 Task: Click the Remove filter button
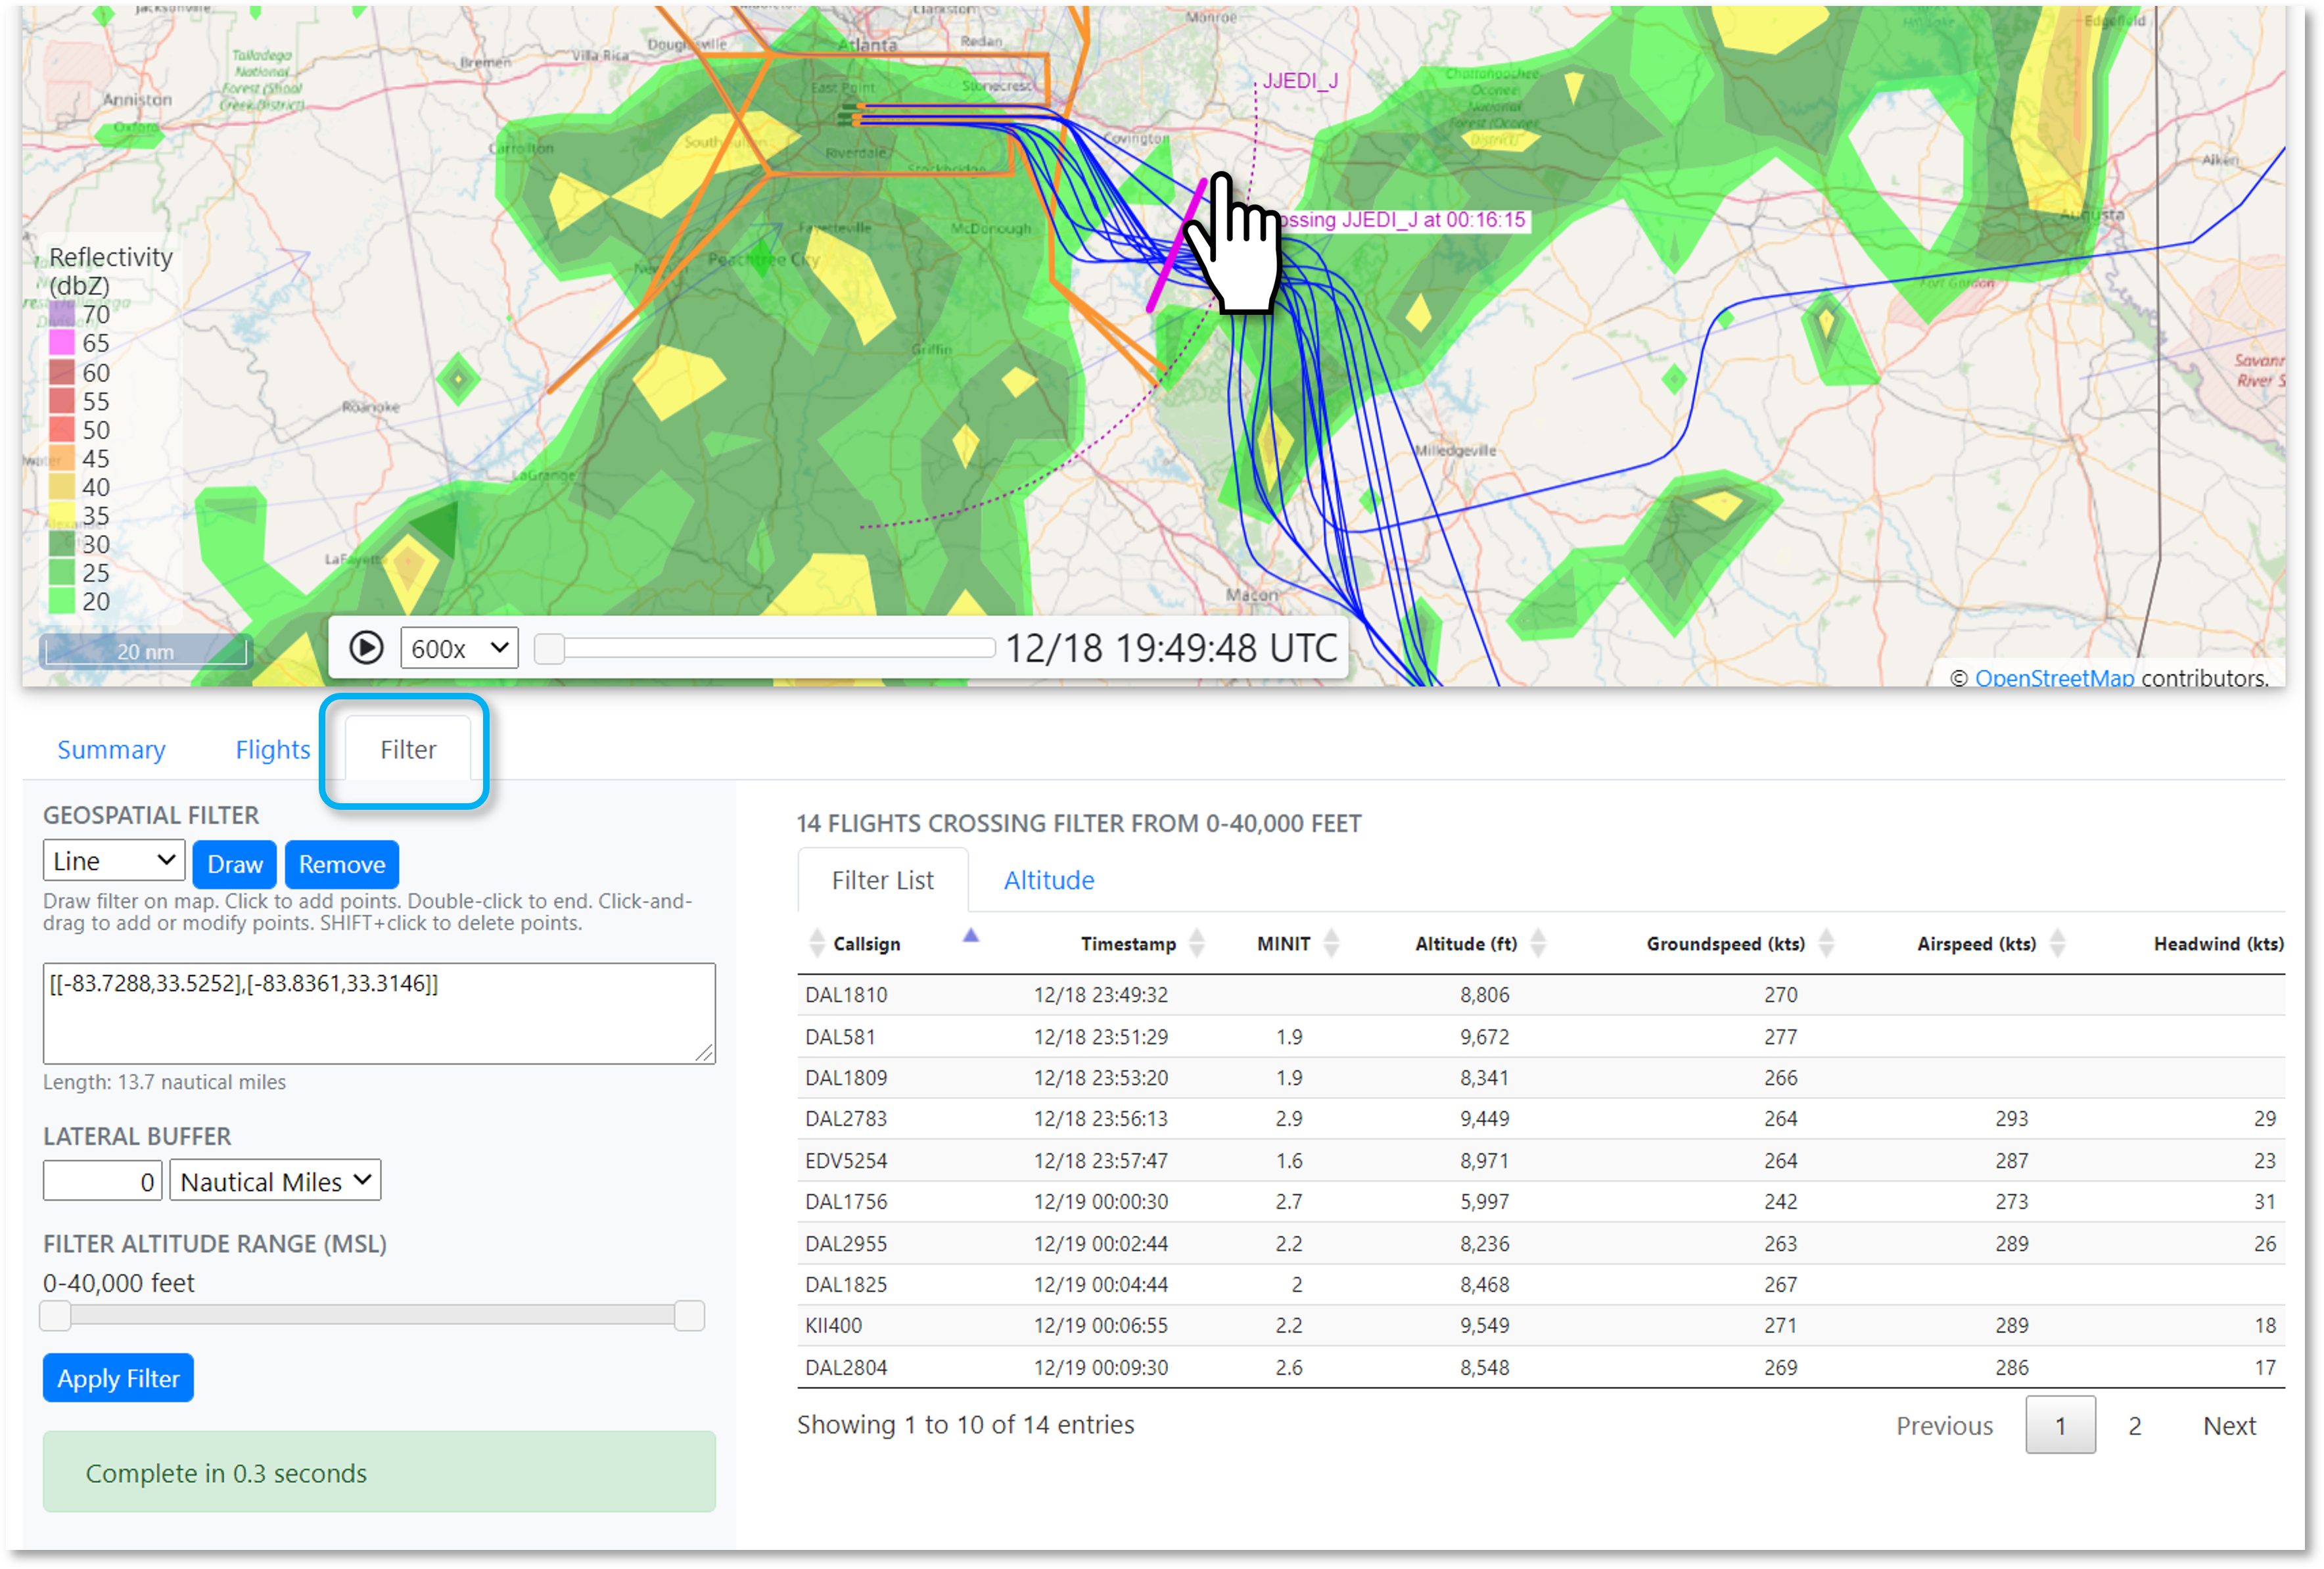point(341,864)
